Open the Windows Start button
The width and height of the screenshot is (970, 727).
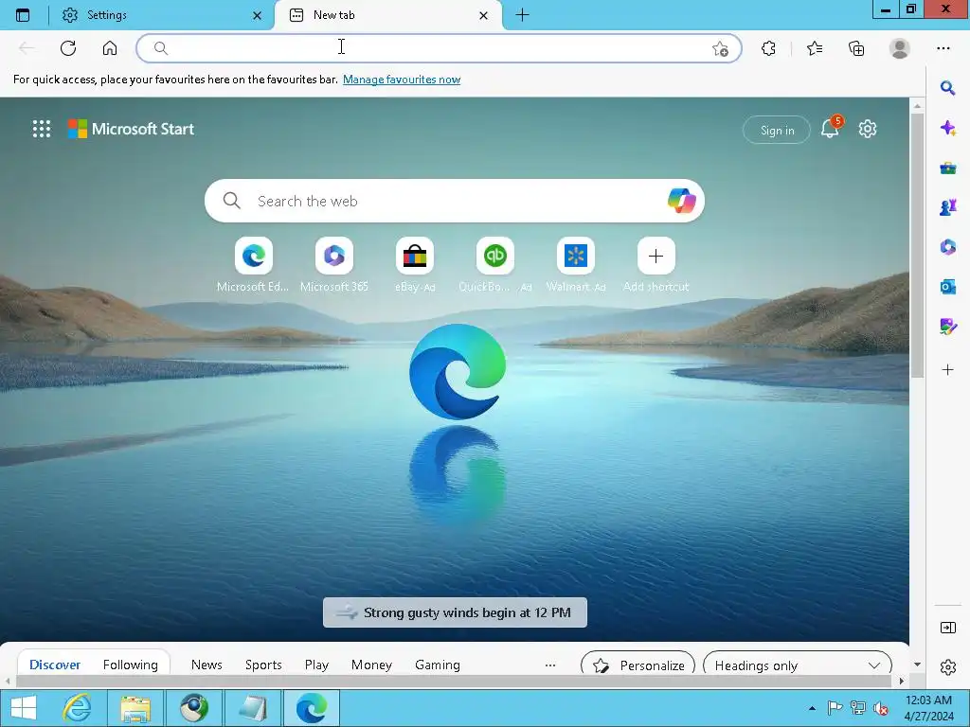point(24,708)
